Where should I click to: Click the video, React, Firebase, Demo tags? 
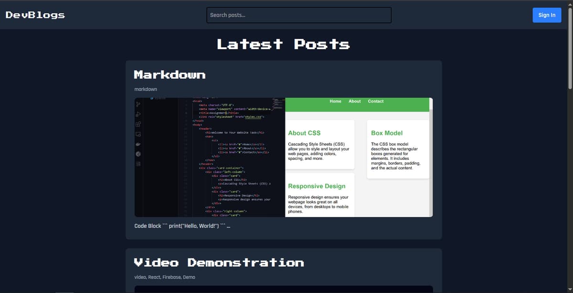click(165, 277)
